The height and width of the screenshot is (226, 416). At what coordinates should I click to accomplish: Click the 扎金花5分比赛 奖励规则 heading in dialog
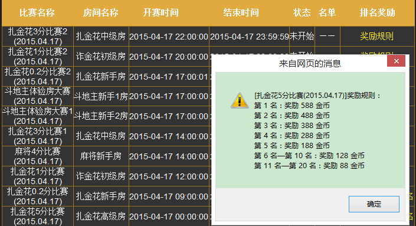[317, 96]
